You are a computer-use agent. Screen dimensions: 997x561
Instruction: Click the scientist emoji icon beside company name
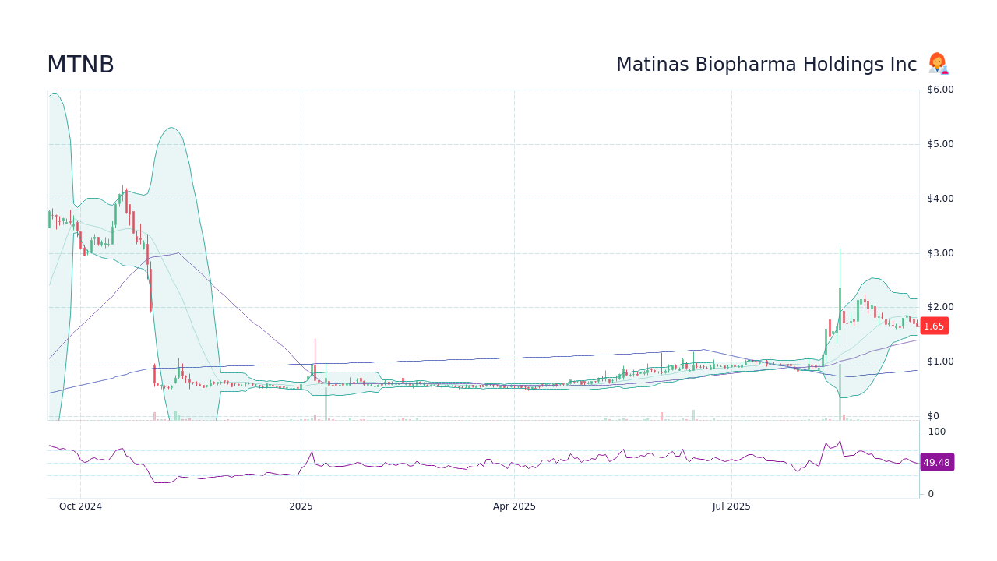[938, 64]
